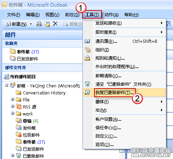Screen dimensions: 173x159
Task: Click the Recover Deleted Items icon
Action: point(87,92)
